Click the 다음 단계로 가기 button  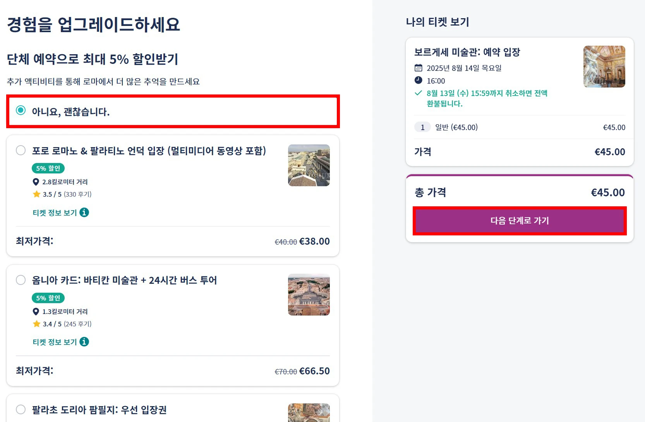520,221
